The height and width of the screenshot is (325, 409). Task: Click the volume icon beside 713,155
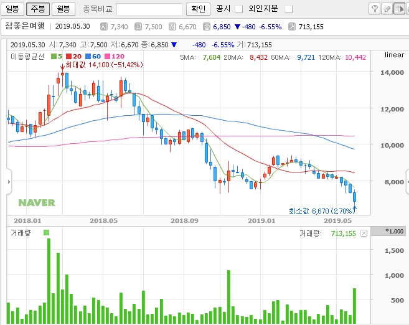coord(292,27)
